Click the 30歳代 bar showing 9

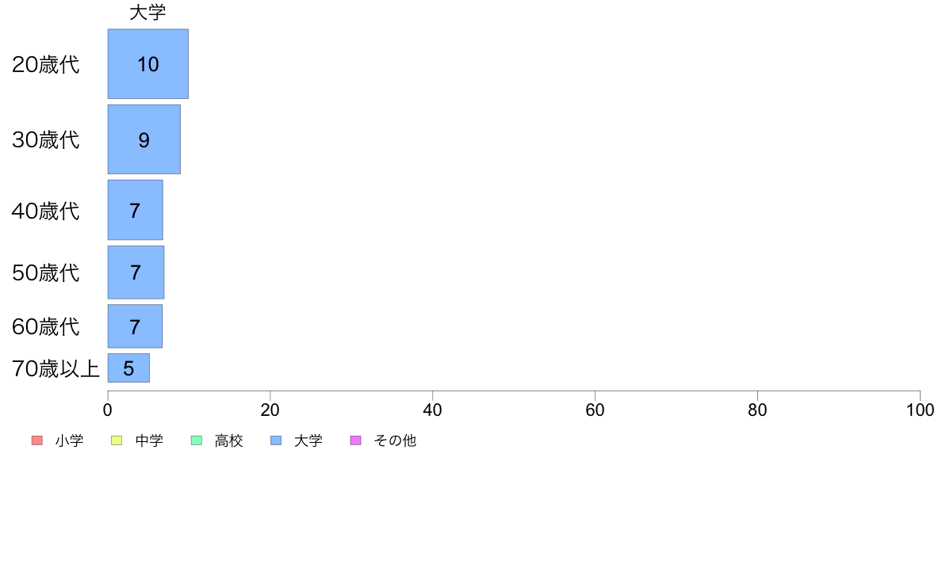144,139
